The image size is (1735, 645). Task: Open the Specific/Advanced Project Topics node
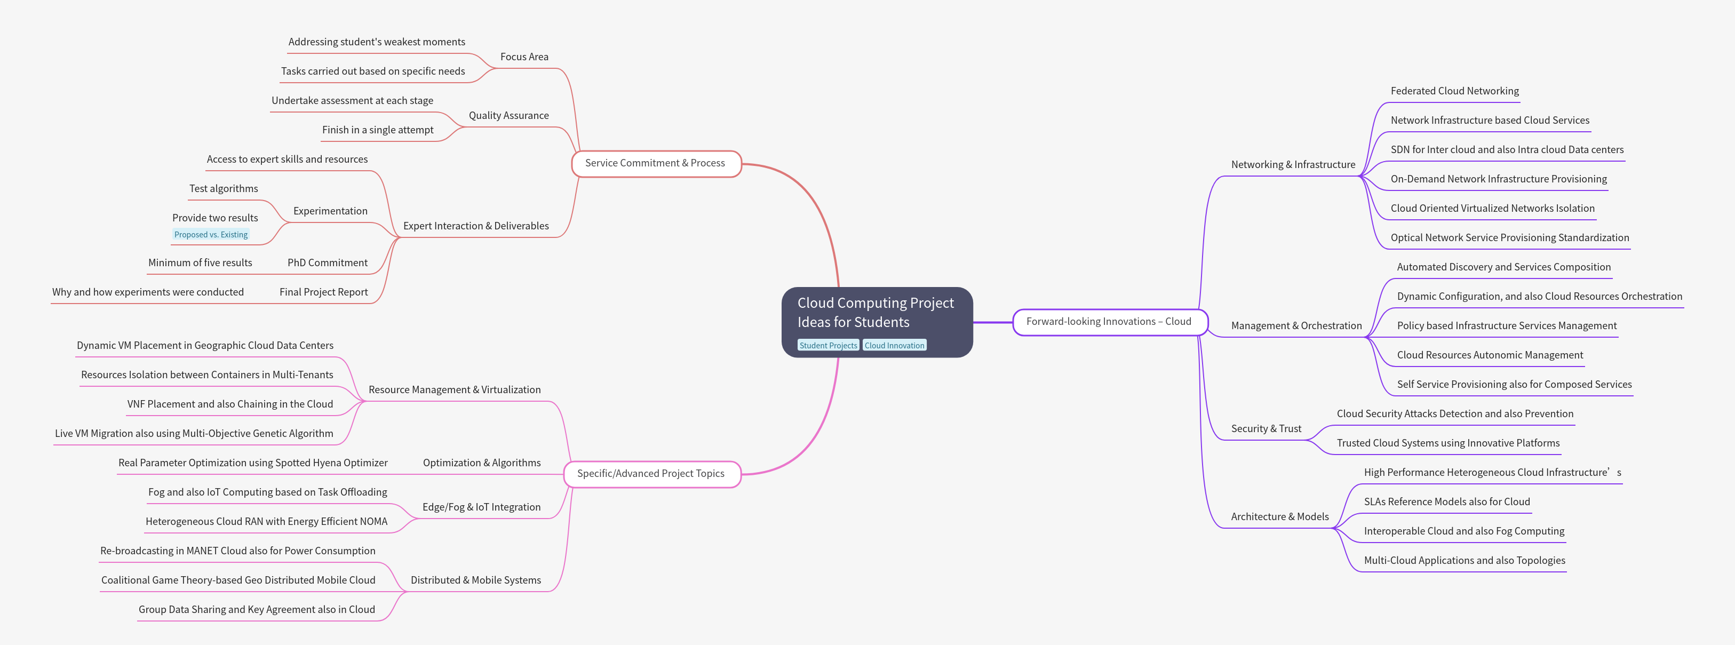click(x=651, y=473)
